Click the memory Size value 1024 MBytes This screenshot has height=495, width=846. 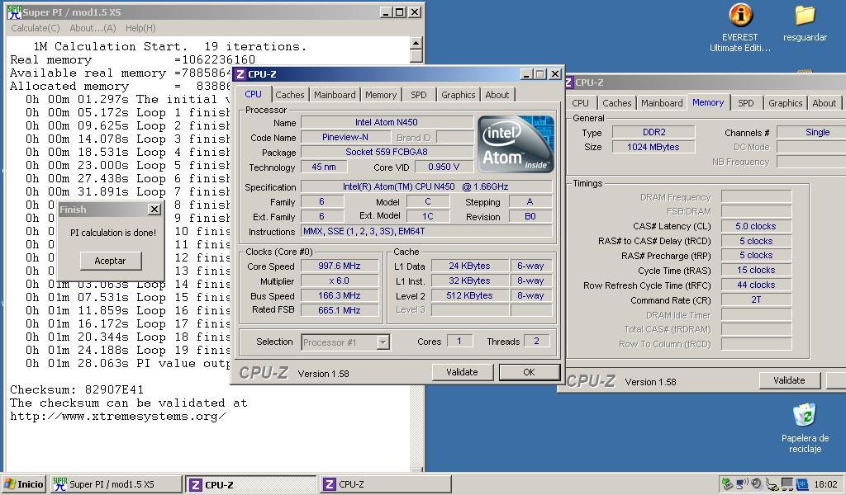[x=654, y=147]
